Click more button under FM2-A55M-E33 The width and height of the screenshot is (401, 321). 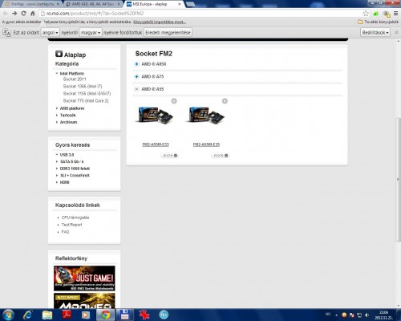(x=170, y=156)
